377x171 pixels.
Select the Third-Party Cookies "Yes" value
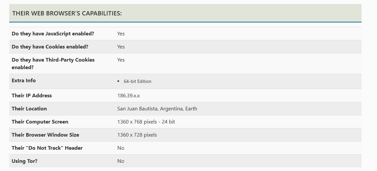(121, 60)
